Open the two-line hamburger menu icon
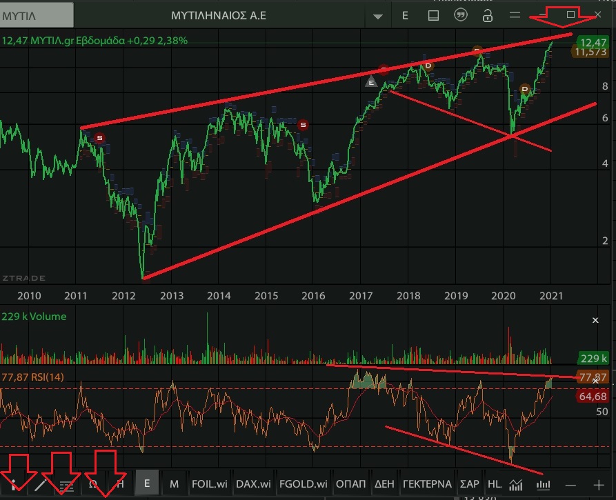The width and height of the screenshot is (616, 500). [515, 15]
